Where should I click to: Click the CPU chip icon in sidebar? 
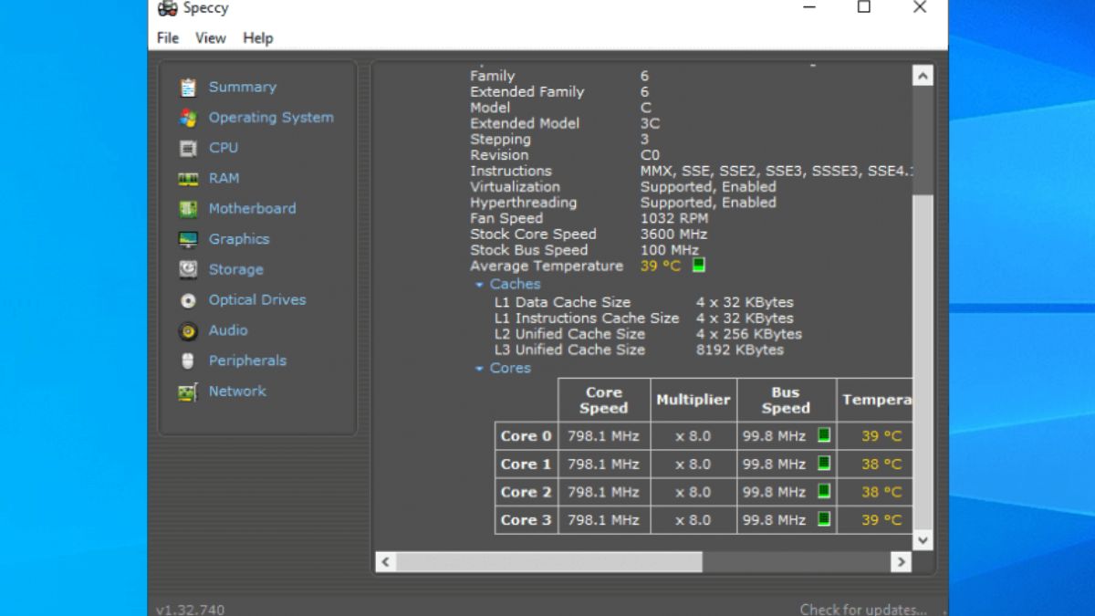point(188,148)
